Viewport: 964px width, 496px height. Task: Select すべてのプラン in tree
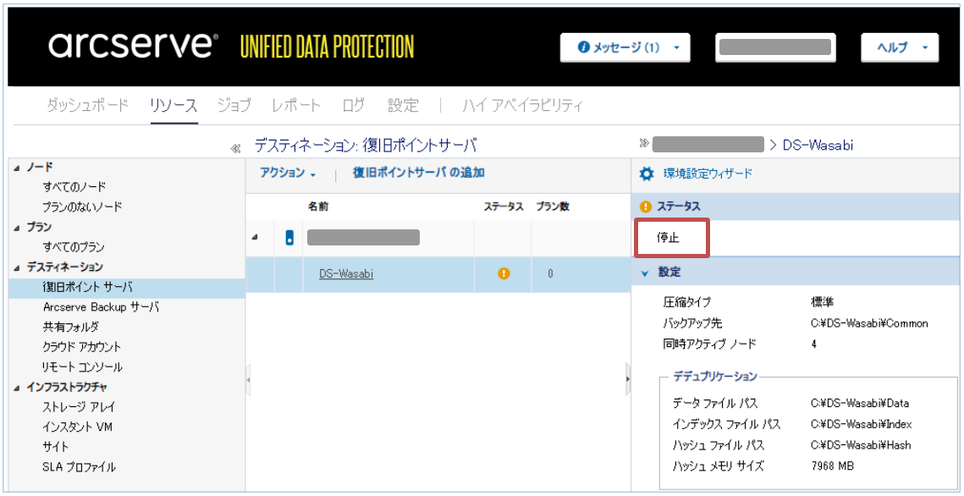pyautogui.click(x=74, y=247)
